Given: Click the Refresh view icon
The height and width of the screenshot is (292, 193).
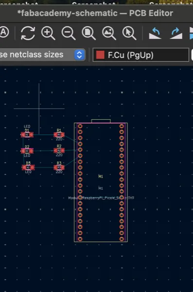Looking at the screenshot, I should (28, 33).
